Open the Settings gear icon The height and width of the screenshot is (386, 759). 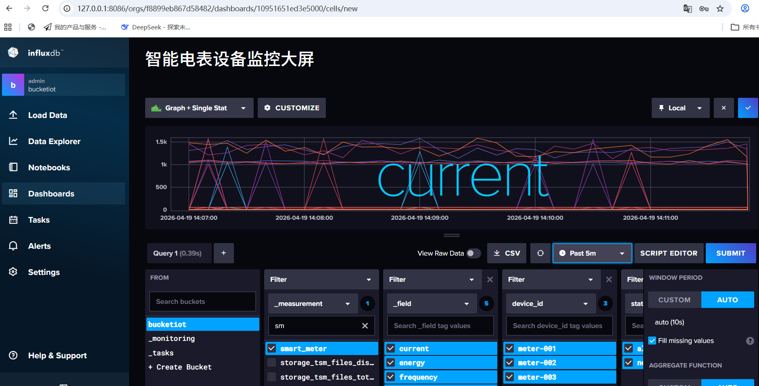(13, 272)
